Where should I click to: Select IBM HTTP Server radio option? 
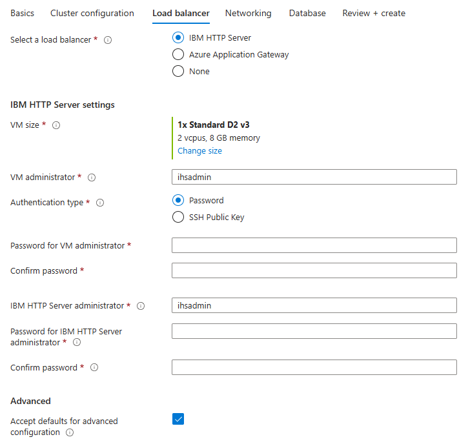tap(178, 38)
